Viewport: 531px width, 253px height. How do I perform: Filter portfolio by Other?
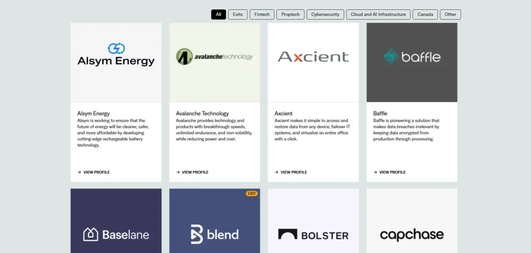[451, 14]
